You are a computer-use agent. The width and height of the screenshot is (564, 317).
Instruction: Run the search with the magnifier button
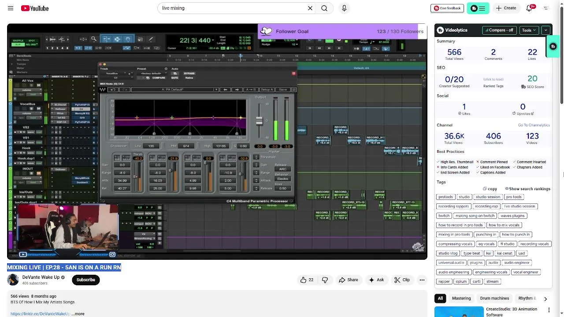(324, 8)
